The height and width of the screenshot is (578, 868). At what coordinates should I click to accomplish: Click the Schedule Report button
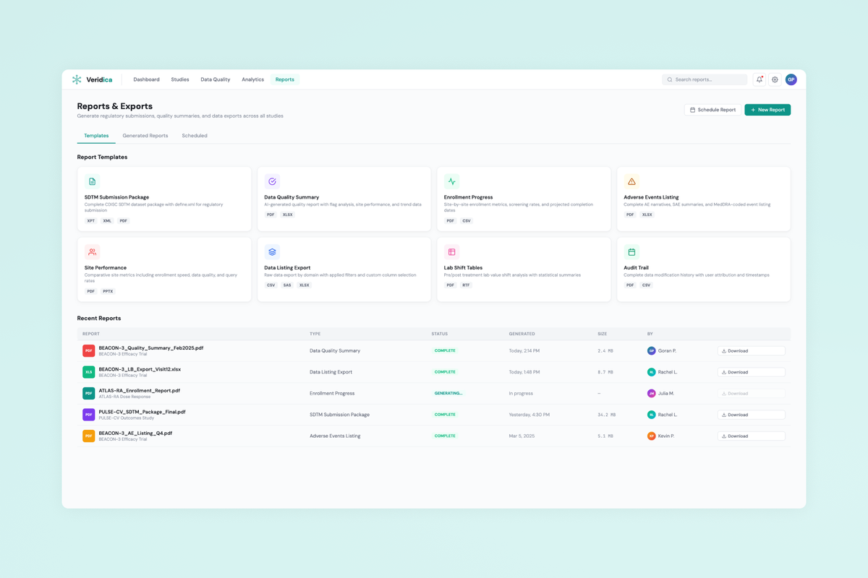[712, 110]
